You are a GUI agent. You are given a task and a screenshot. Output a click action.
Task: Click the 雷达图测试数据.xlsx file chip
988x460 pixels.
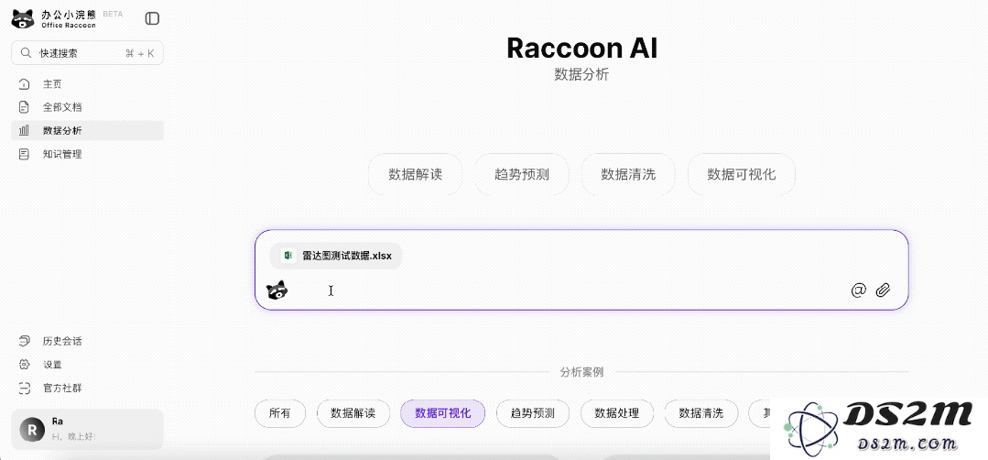pyautogui.click(x=336, y=256)
